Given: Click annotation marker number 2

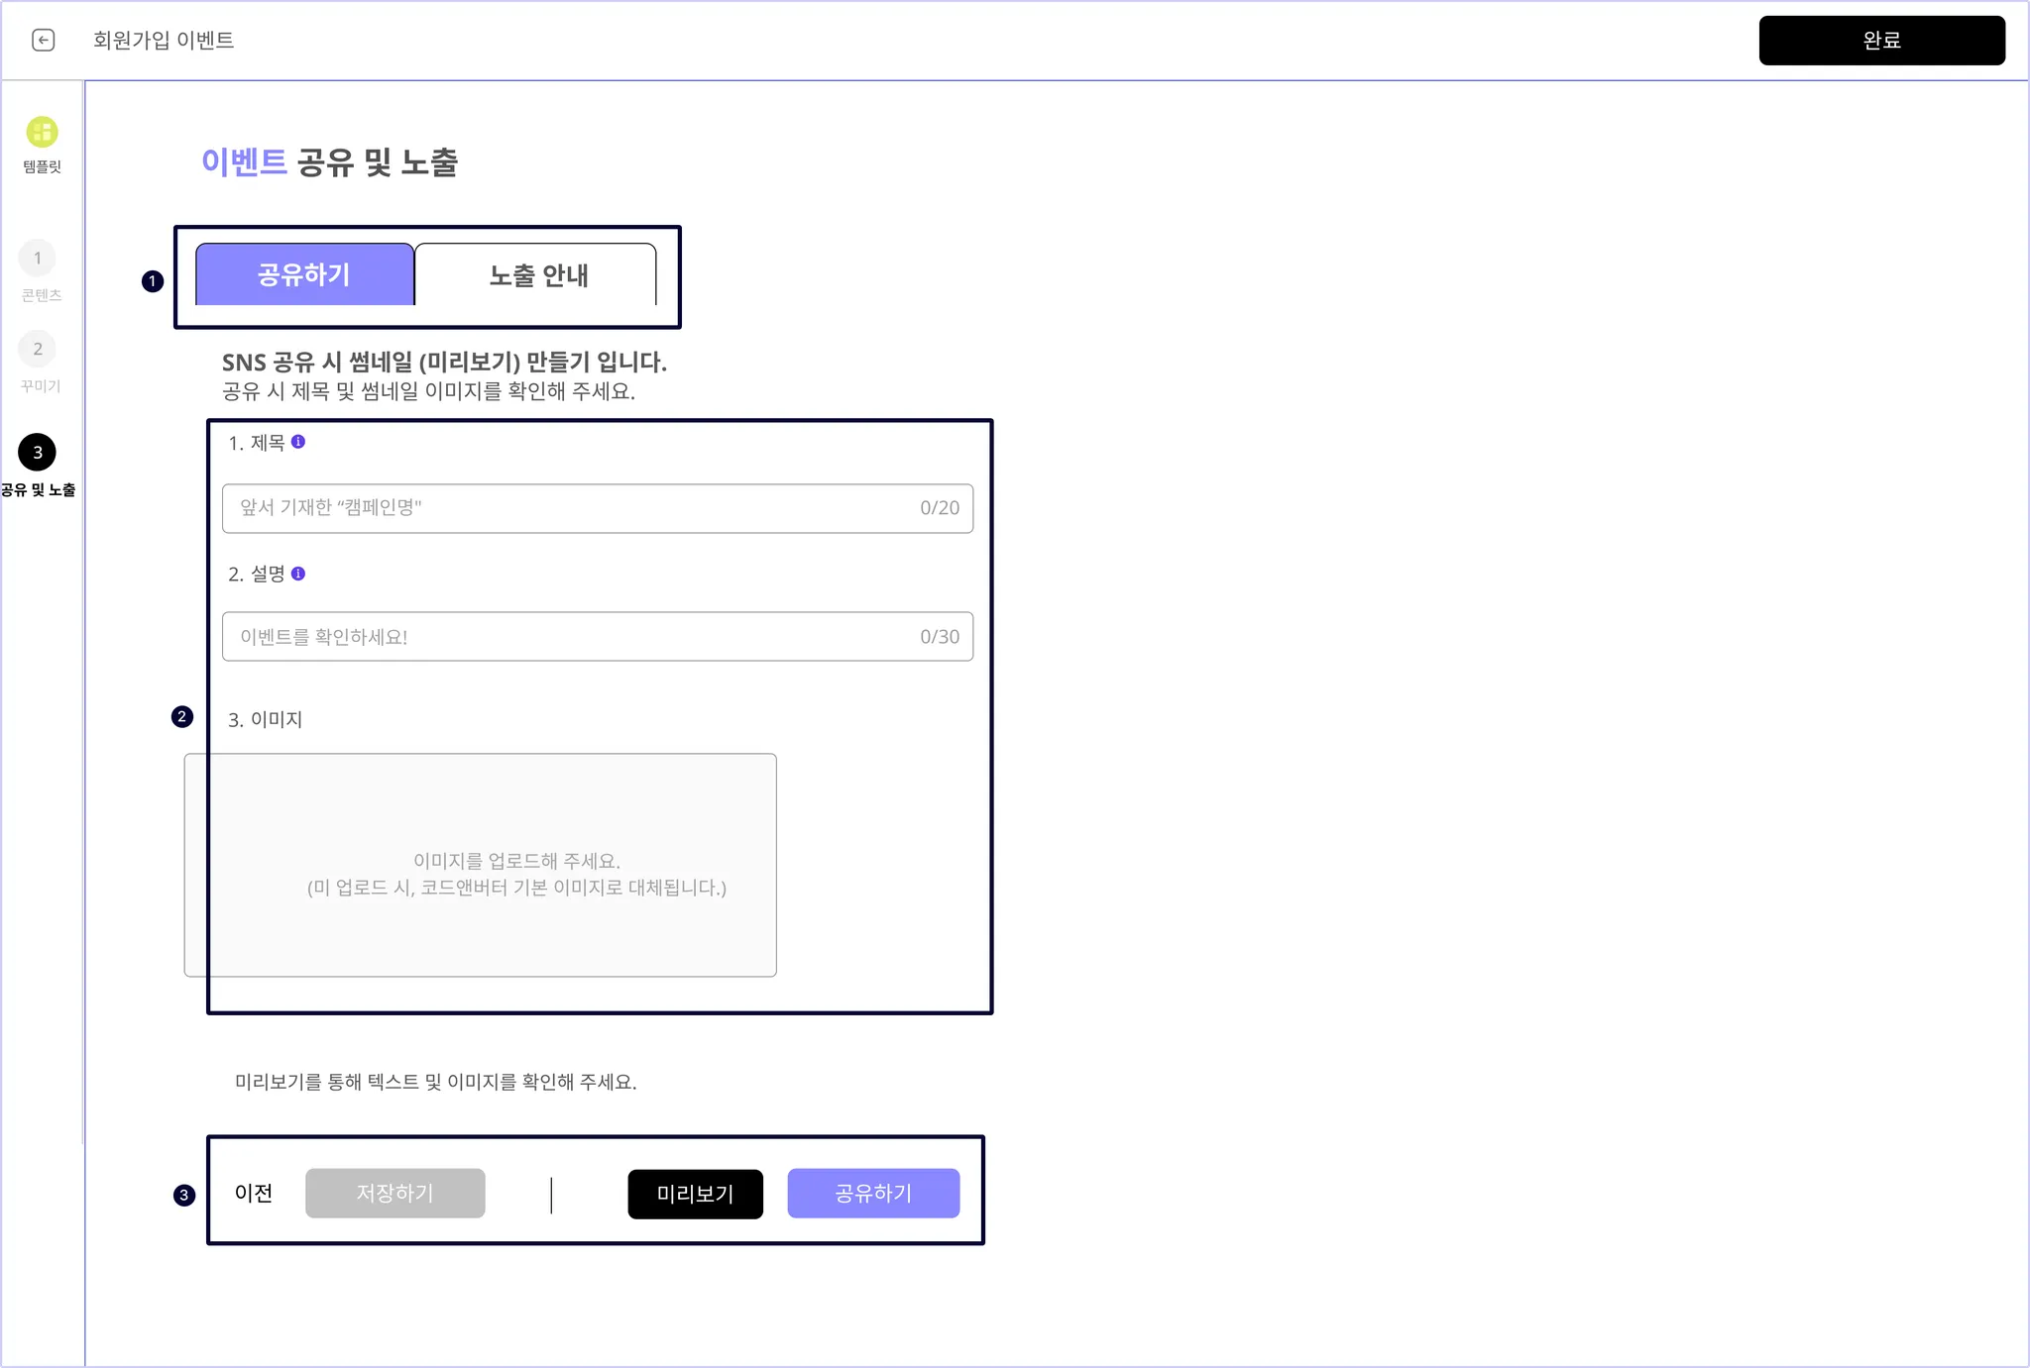Looking at the screenshot, I should tap(182, 716).
